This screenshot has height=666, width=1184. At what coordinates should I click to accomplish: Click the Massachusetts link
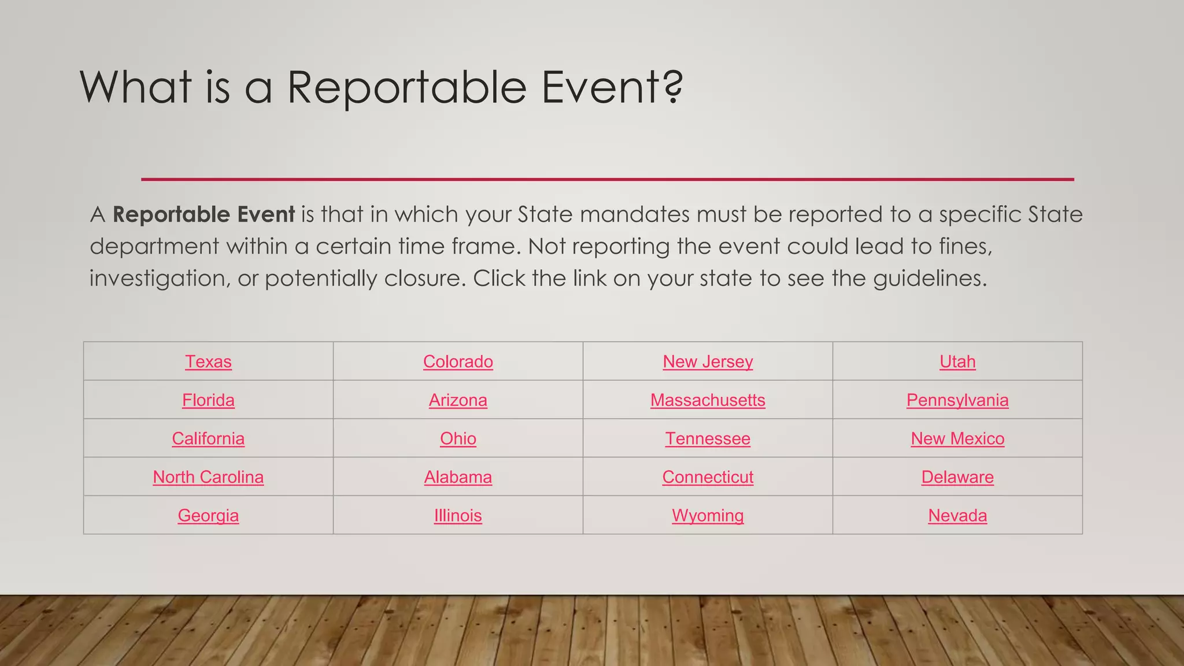(708, 400)
